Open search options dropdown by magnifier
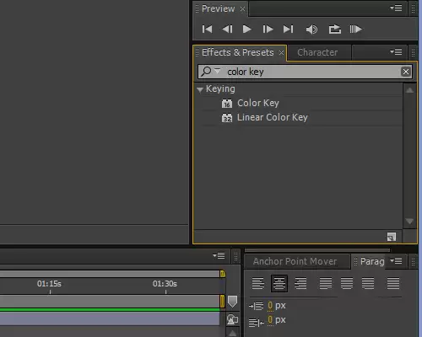 (210, 72)
